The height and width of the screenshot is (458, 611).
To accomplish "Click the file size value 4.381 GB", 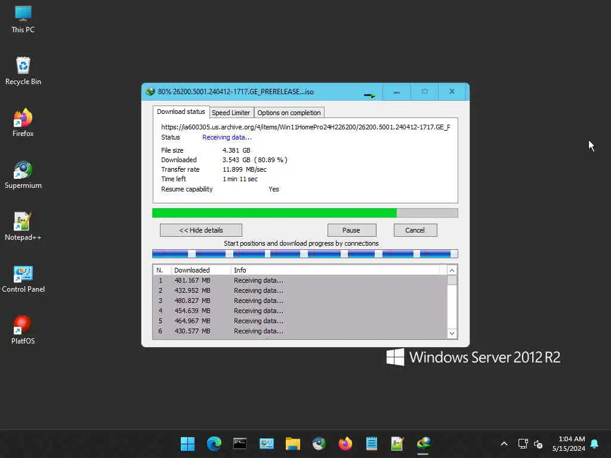I will click(236, 150).
